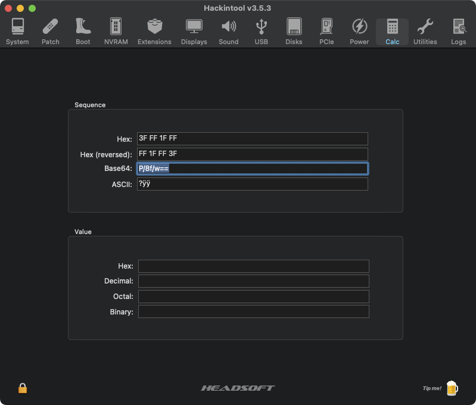
Task: Click the beer mug tip icon
Action: pyautogui.click(x=452, y=388)
